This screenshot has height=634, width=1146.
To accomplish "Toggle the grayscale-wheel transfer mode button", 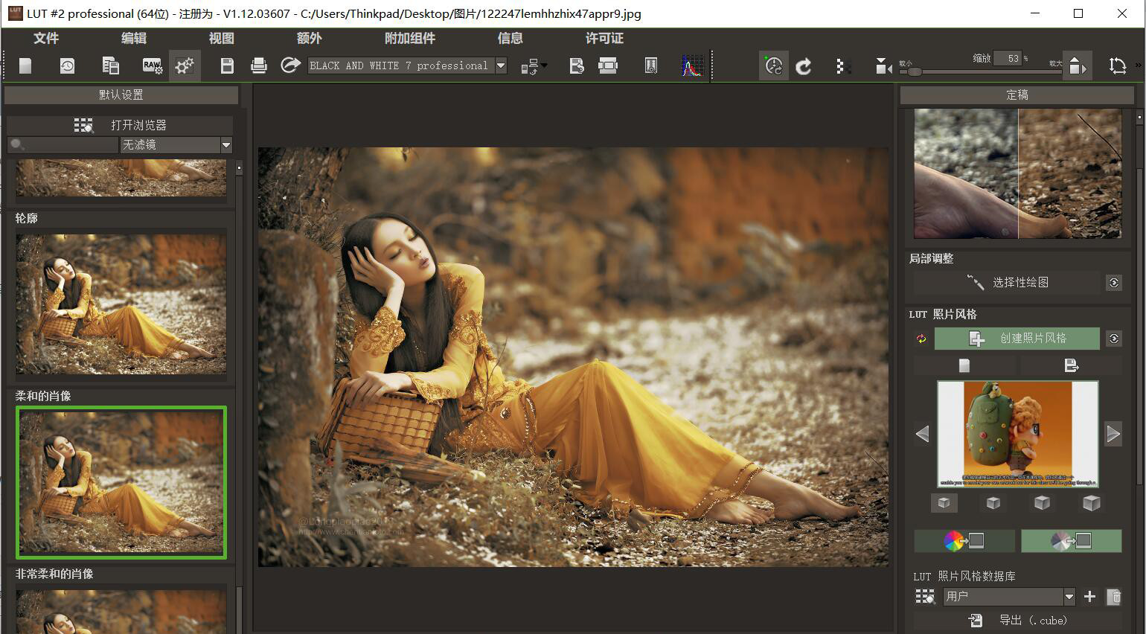I will [1071, 541].
